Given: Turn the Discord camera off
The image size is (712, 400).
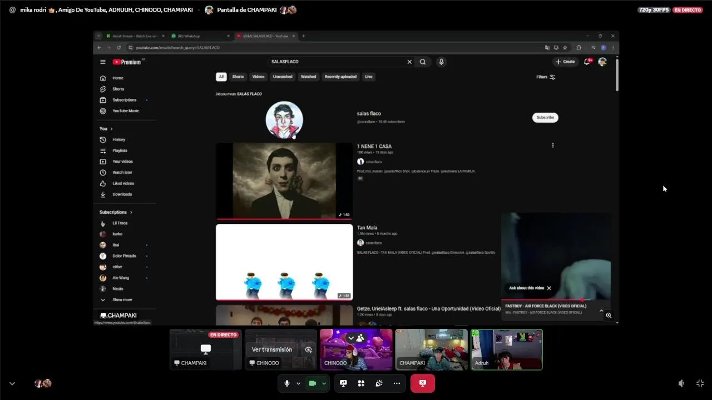Looking at the screenshot, I should (313, 383).
